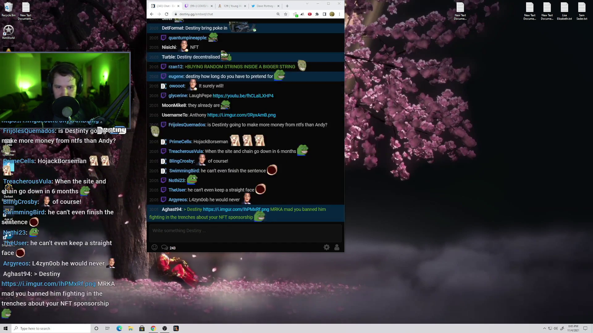Open Aghast94's imgur IhPMxRf.png link in chat
The image size is (593, 333).
[x=236, y=209]
